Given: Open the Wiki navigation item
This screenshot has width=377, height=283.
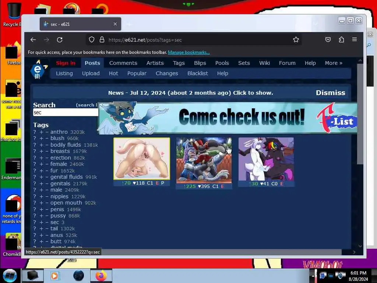Looking at the screenshot, I should (x=264, y=63).
